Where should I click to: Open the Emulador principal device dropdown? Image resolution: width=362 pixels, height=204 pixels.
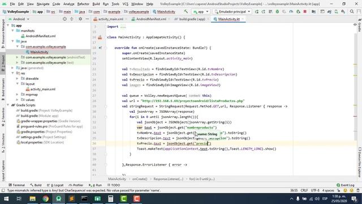click(232, 11)
